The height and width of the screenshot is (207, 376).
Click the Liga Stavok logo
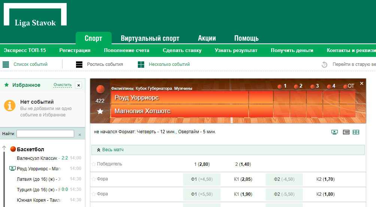point(35,14)
